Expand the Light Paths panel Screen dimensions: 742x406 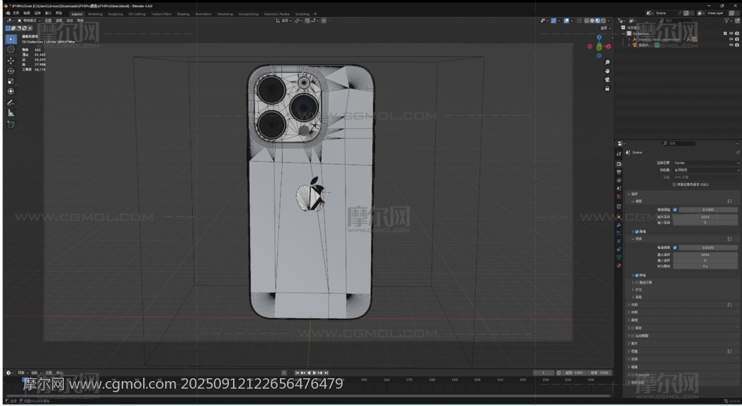tap(628, 305)
